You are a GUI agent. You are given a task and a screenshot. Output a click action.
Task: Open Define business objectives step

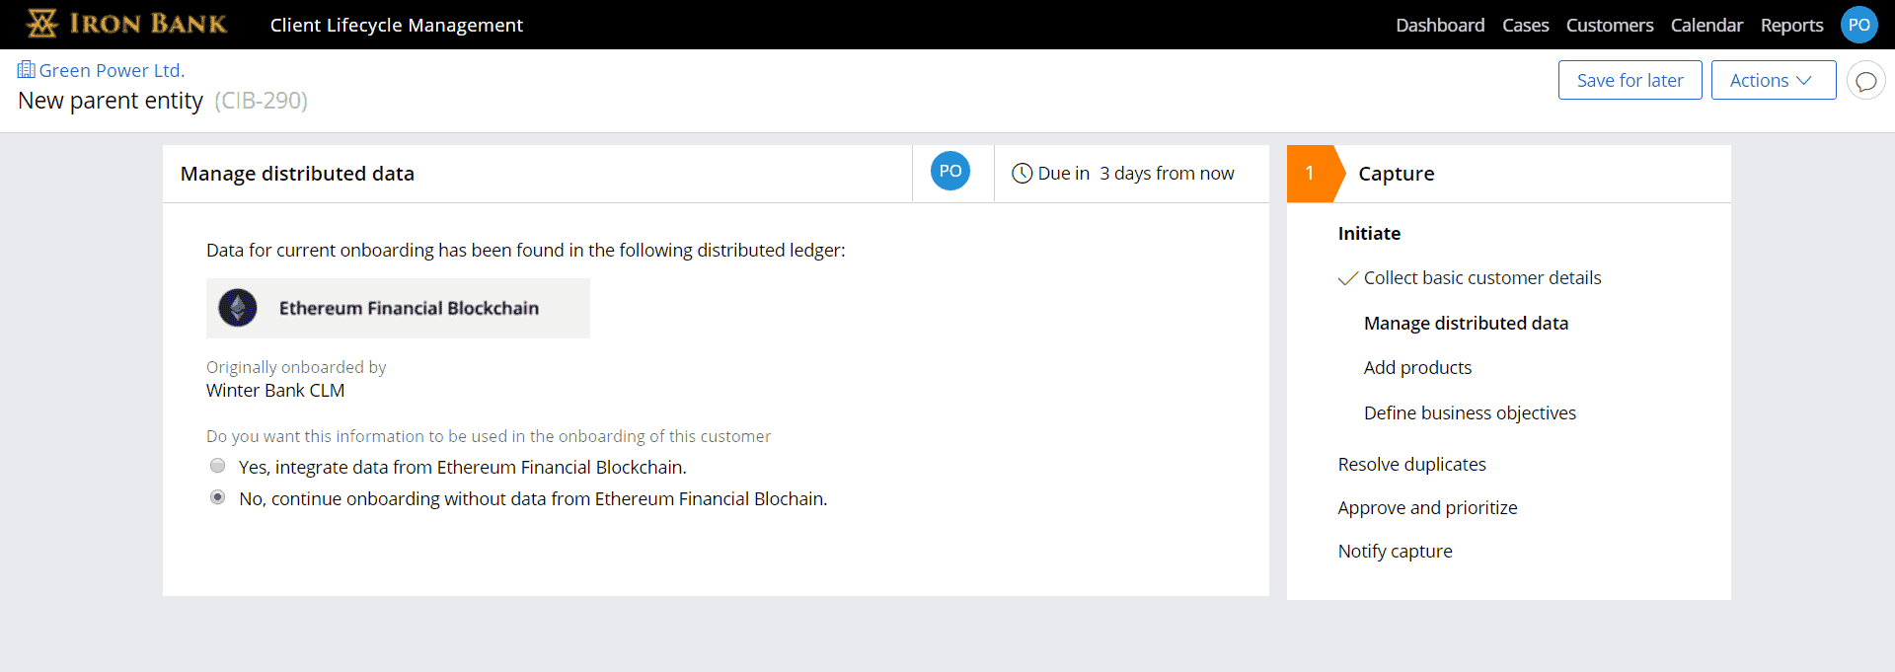[x=1470, y=413]
